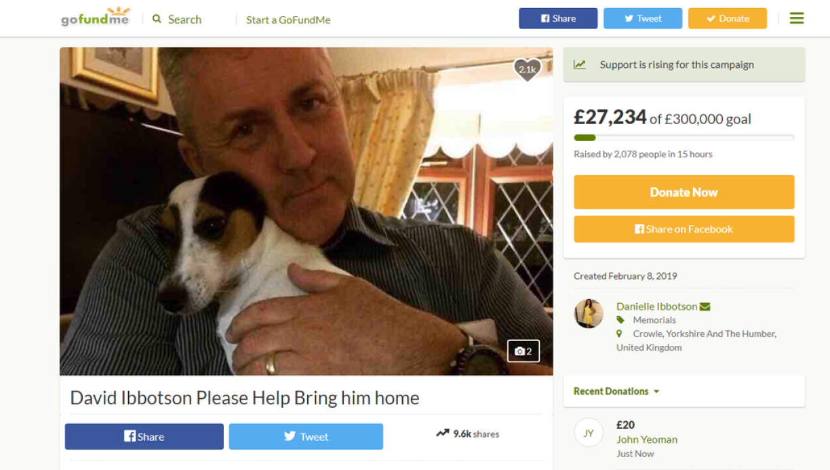Click the envelope icon beside Danielle Ibbotson
The width and height of the screenshot is (830, 470).
(x=705, y=307)
